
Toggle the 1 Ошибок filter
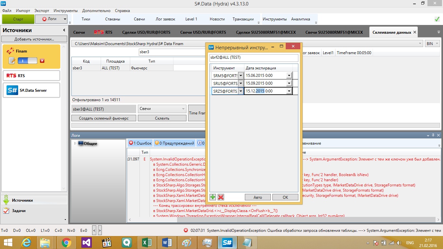(x=140, y=143)
